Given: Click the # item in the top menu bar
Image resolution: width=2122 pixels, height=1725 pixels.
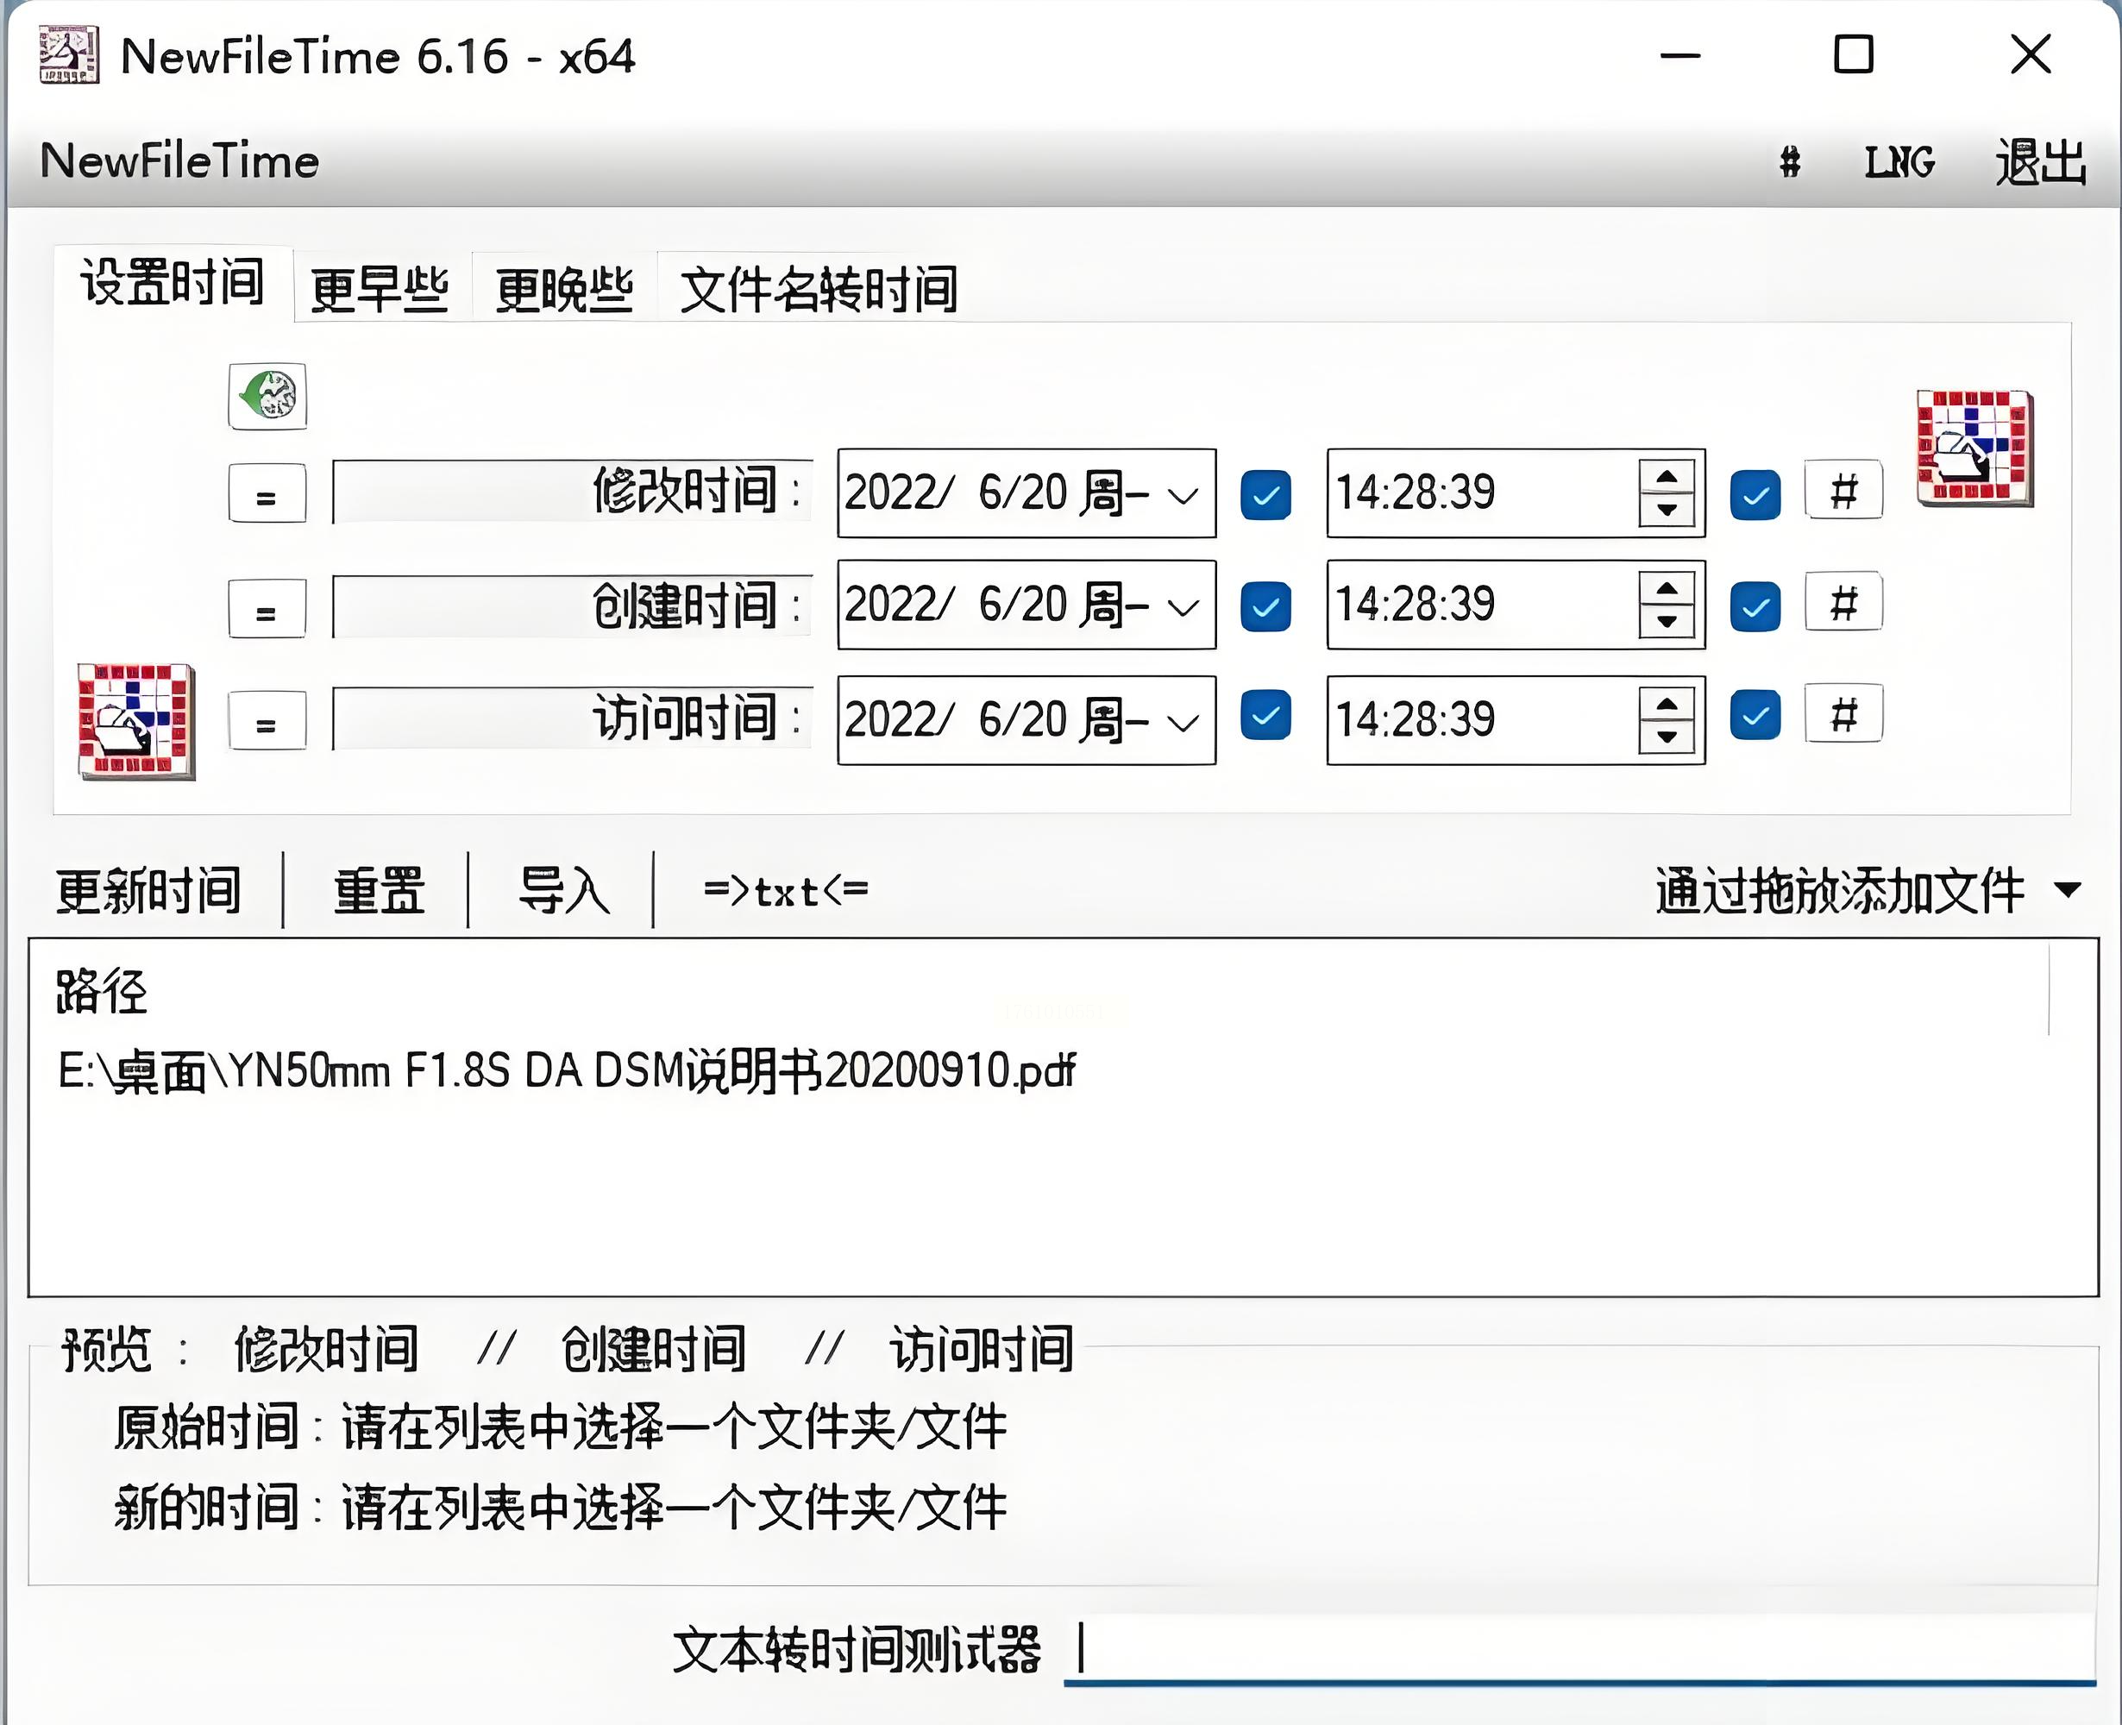Looking at the screenshot, I should [1789, 162].
